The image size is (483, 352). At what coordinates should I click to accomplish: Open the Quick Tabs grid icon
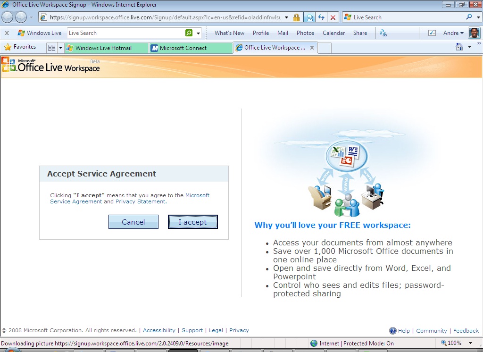pyautogui.click(x=52, y=48)
